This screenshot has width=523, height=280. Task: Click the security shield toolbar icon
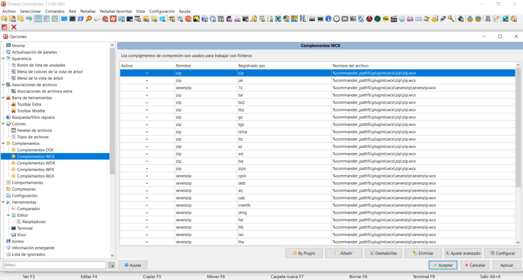(286, 19)
